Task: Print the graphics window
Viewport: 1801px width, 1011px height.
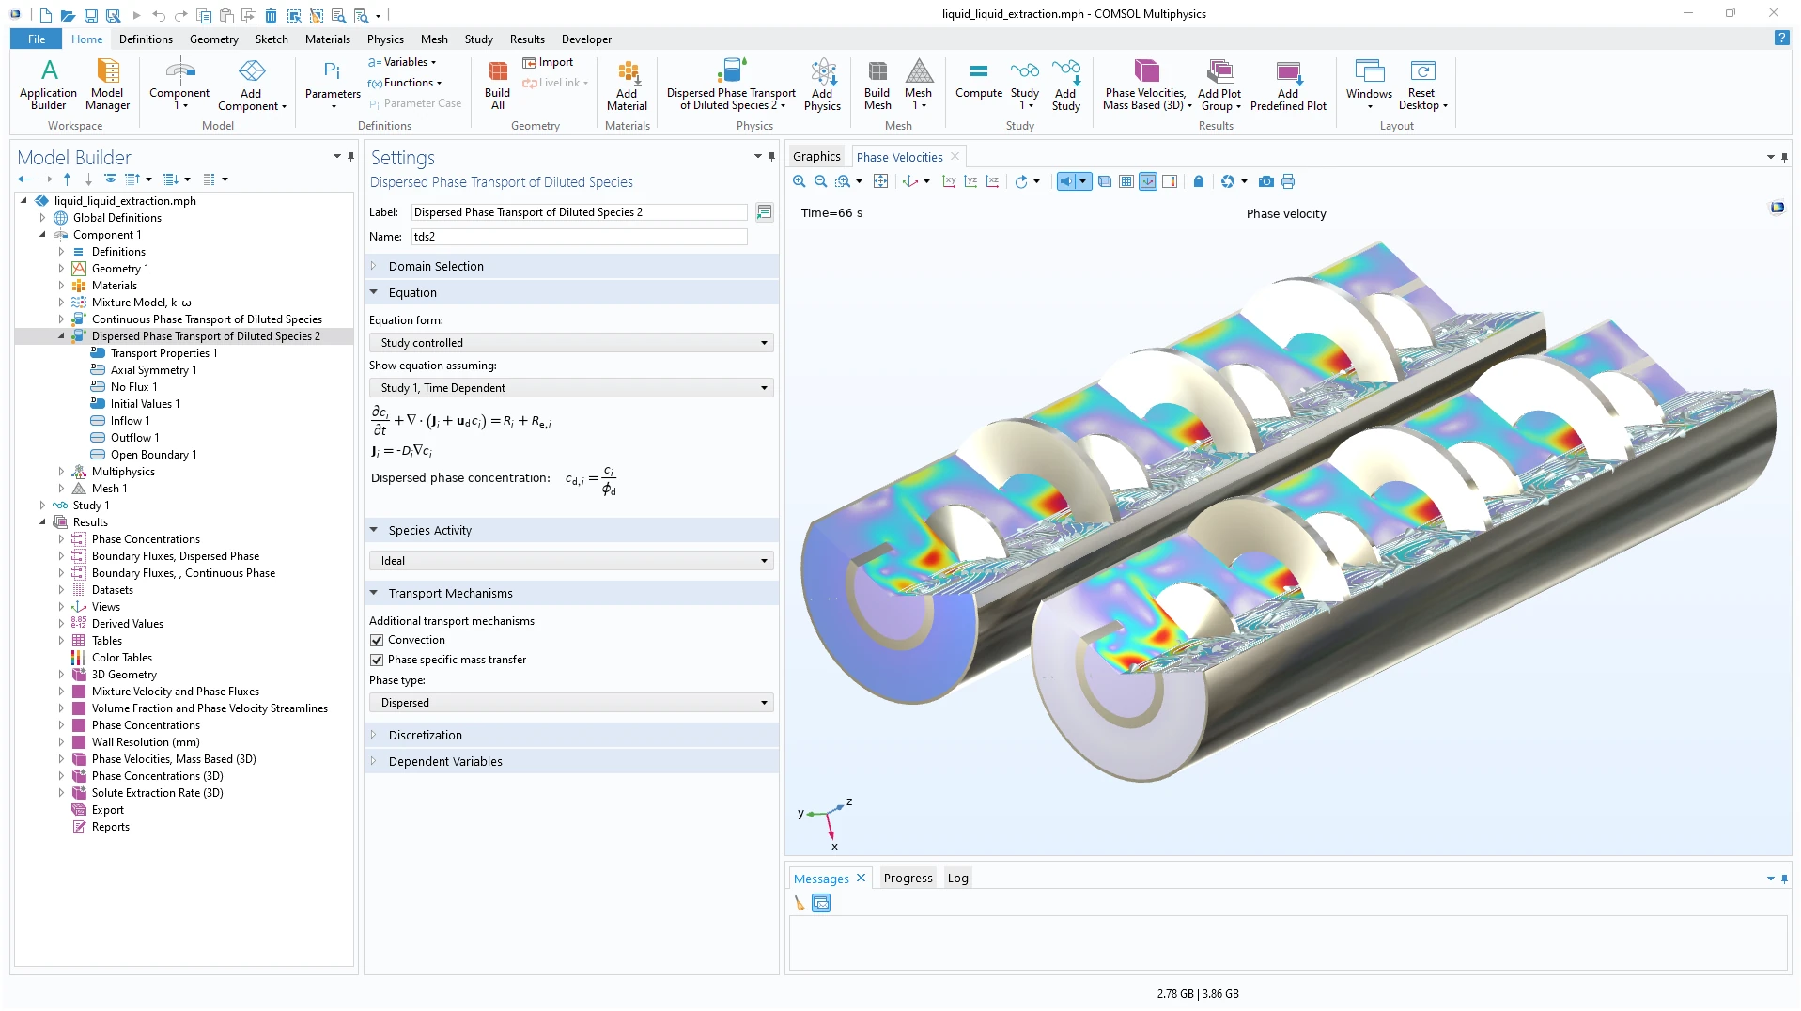Action: [x=1288, y=181]
